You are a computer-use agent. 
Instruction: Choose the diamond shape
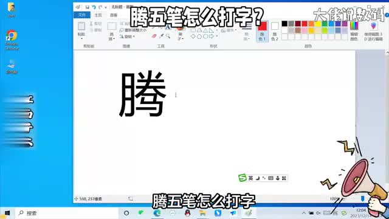[193, 36]
